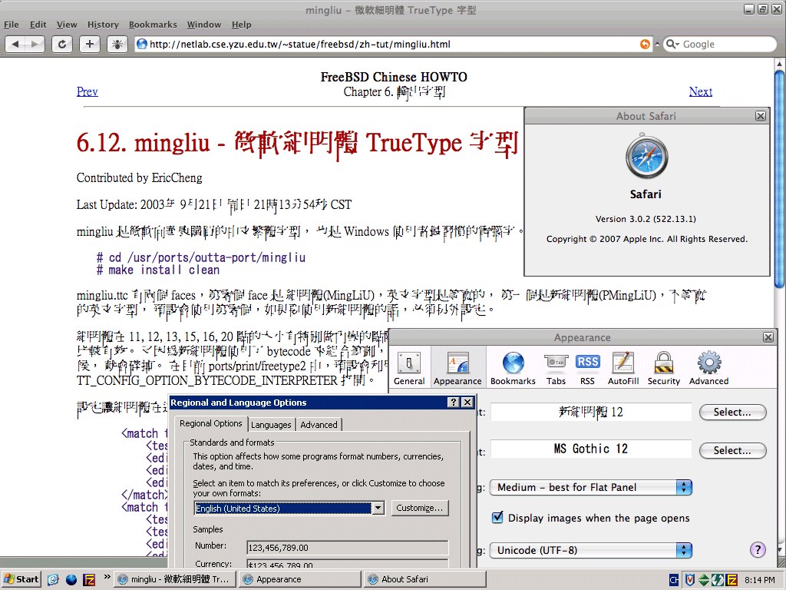
Task: Open the Google search magnifier menu
Action: [672, 44]
